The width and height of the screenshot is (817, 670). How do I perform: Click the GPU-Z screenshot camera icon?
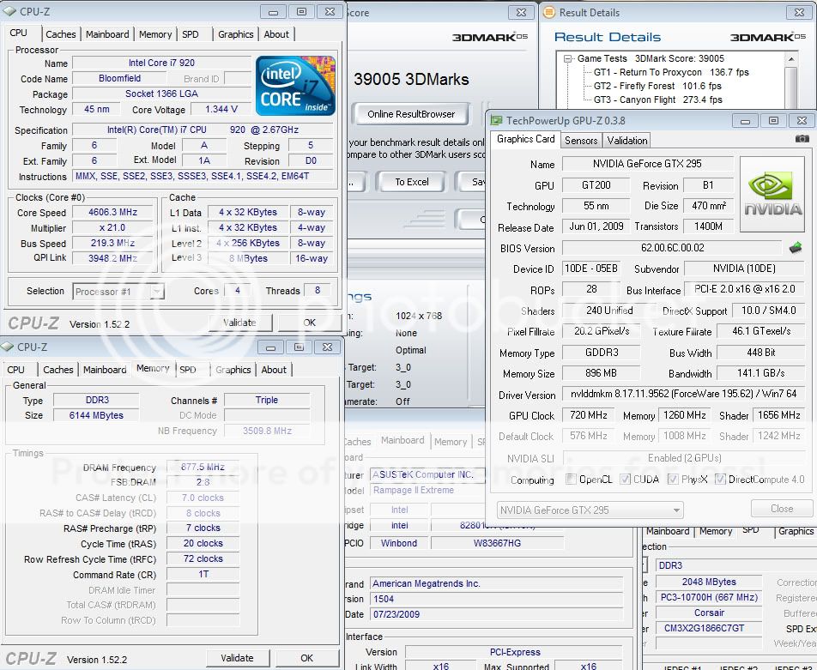pyautogui.click(x=802, y=139)
